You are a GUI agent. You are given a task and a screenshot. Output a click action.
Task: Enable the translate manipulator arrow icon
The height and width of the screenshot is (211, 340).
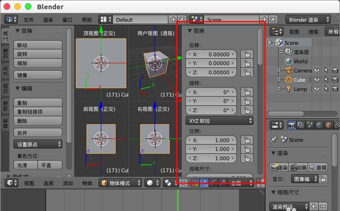204,183
